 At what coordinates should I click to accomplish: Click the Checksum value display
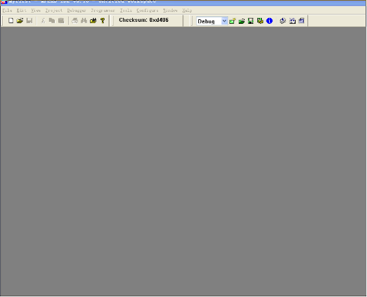click(x=143, y=20)
